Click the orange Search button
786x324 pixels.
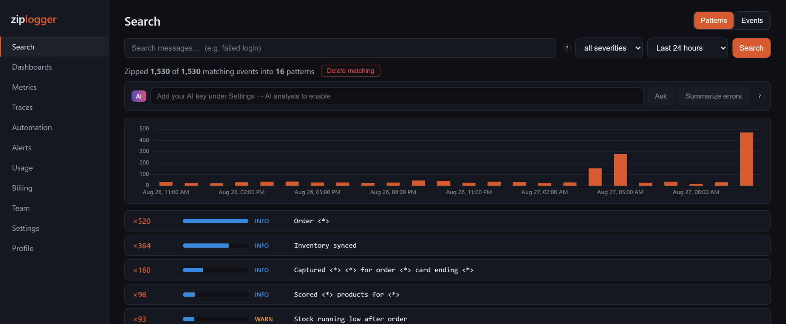[x=751, y=48]
